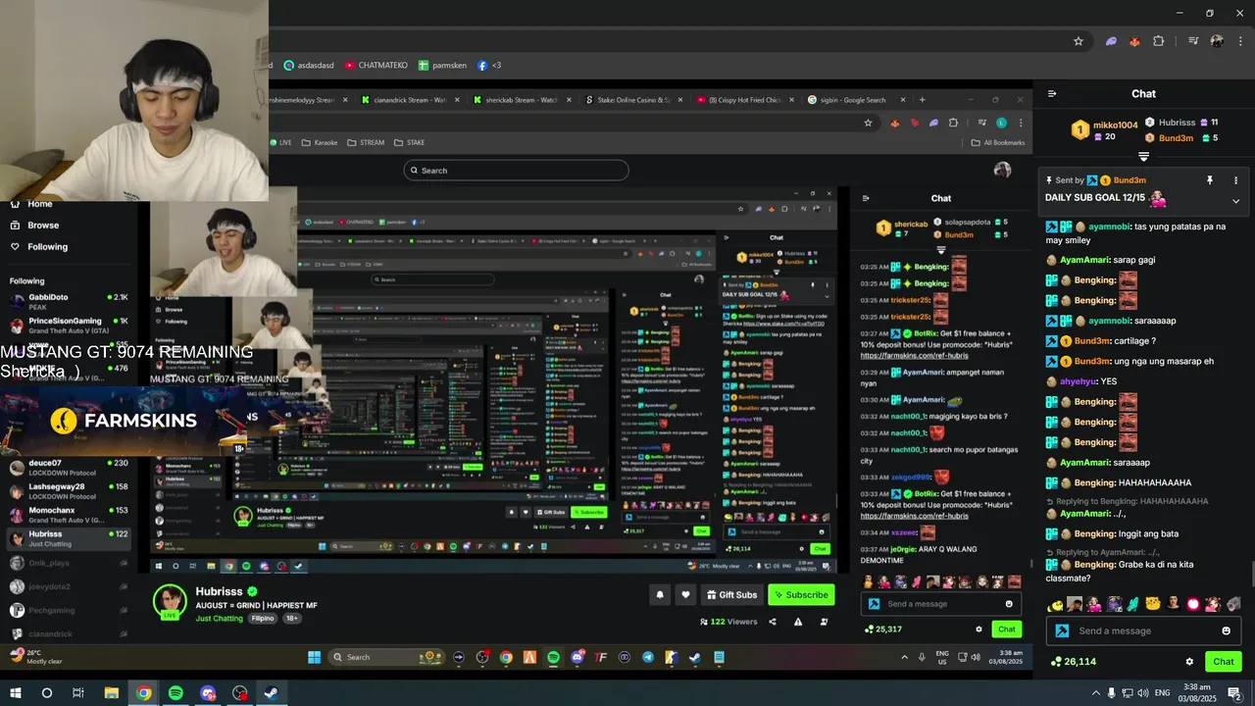
Task: Select the yellow cat quick emote
Action: click(1153, 604)
